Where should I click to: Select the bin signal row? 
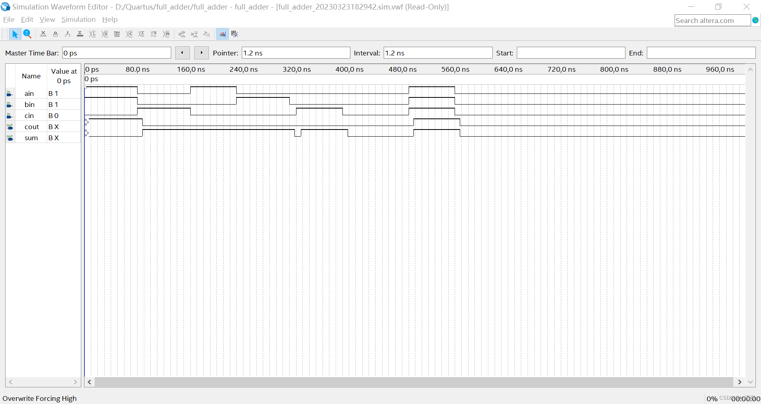(x=43, y=105)
